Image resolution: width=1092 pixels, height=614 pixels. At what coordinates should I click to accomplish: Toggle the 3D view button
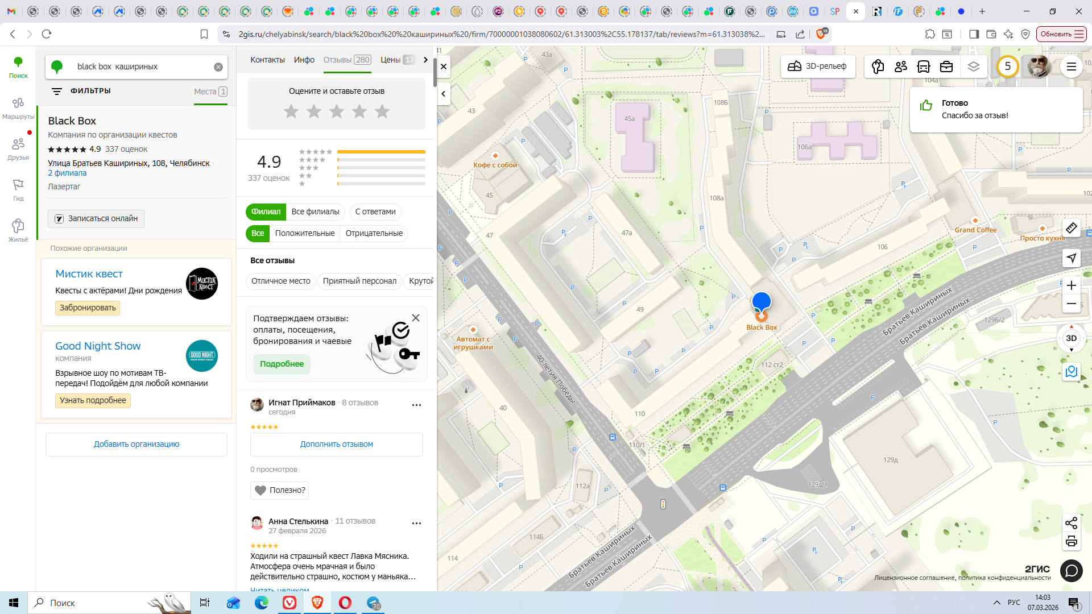tap(1071, 338)
